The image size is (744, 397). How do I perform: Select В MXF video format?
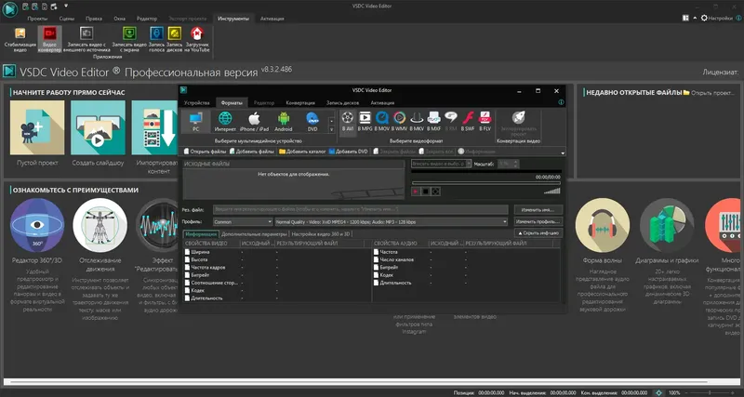tap(433, 122)
